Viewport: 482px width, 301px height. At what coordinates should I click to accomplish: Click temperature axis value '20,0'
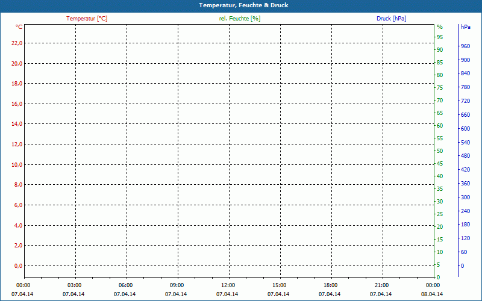coord(17,64)
